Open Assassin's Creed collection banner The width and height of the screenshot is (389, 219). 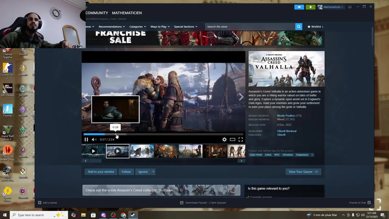coord(161,190)
